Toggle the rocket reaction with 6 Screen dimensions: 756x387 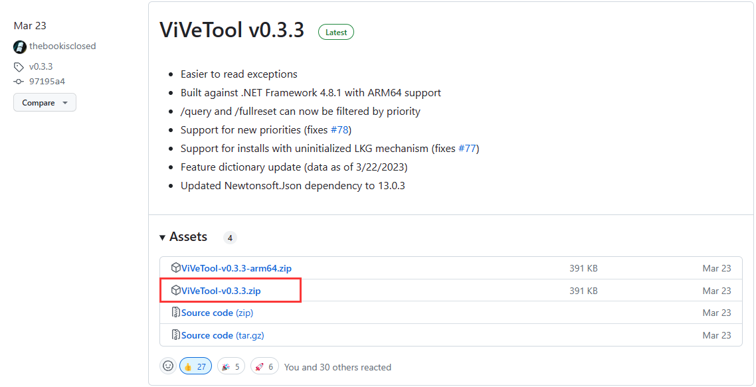coord(264,366)
